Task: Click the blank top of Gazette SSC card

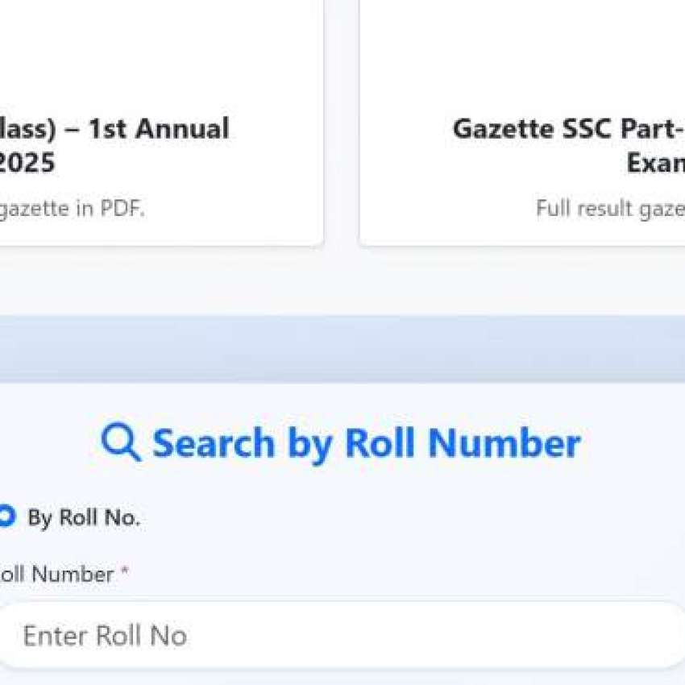Action: click(524, 48)
